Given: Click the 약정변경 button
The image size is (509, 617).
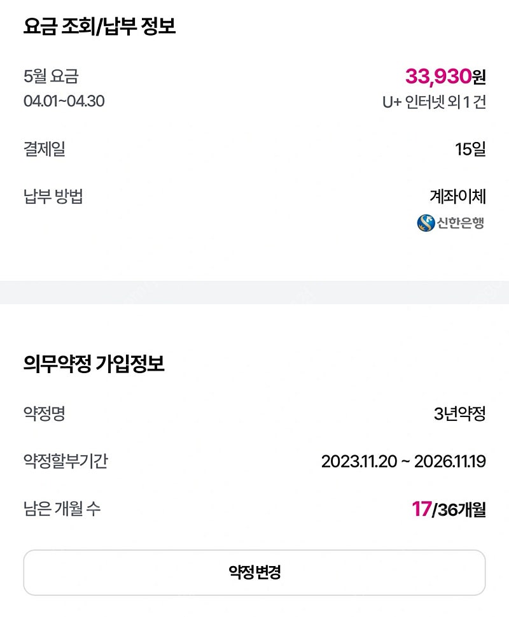Looking at the screenshot, I should click(x=254, y=572).
